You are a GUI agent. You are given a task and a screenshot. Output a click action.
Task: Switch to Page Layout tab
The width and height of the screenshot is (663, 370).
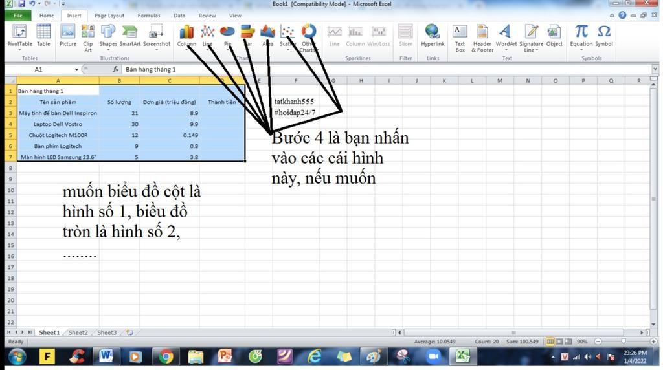click(109, 16)
